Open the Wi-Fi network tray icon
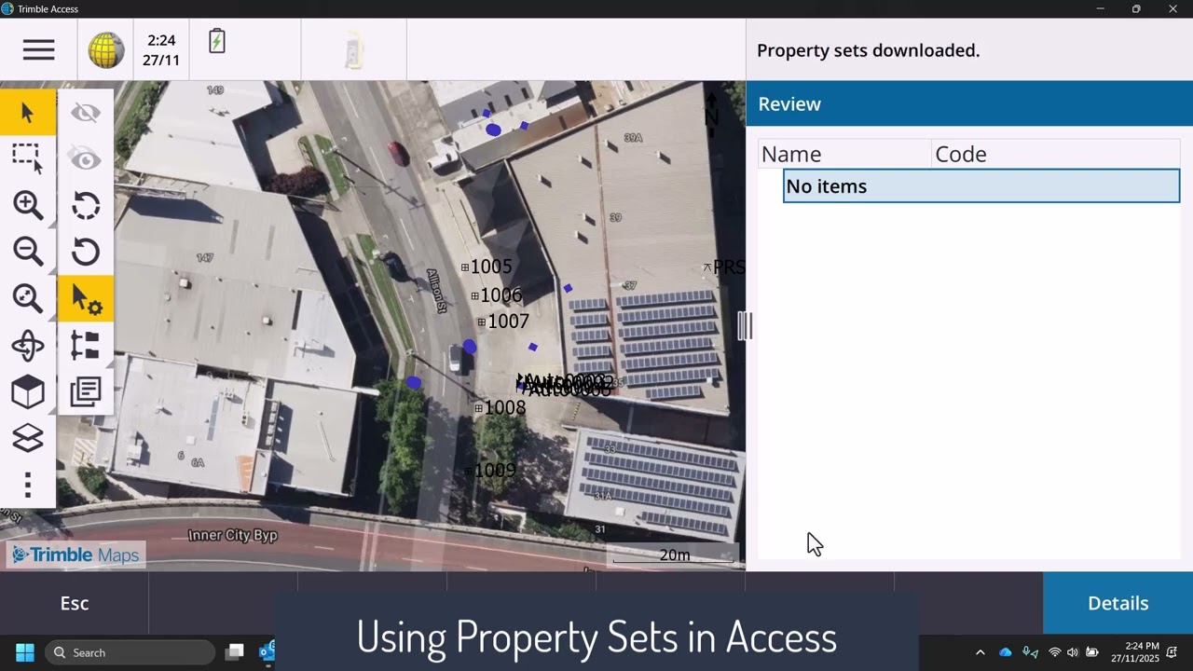Image resolution: width=1193 pixels, height=671 pixels. click(x=1054, y=652)
